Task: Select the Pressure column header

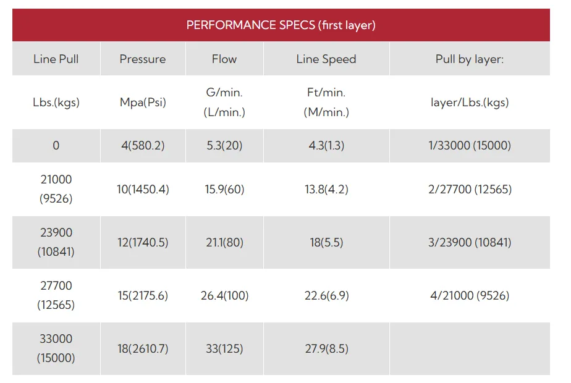Action: (143, 59)
